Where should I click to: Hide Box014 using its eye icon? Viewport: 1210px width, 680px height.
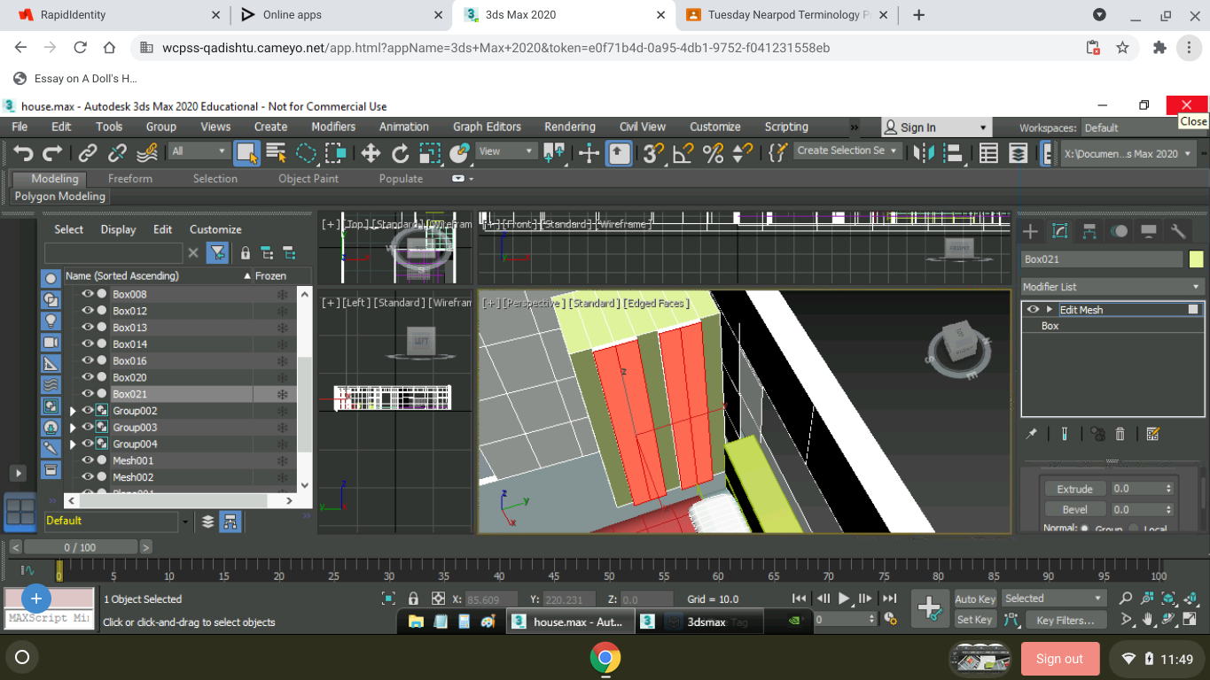(x=88, y=344)
